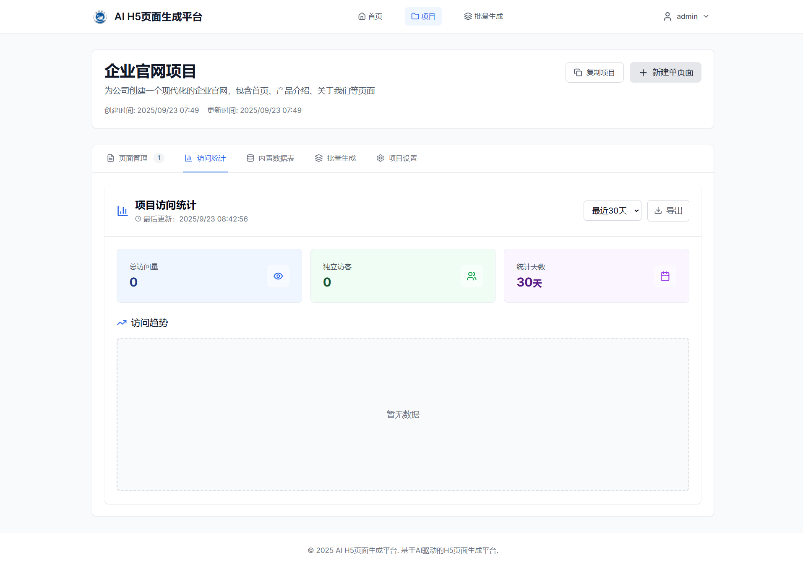
Task: Click the 新建单页面 button
Action: (x=665, y=72)
